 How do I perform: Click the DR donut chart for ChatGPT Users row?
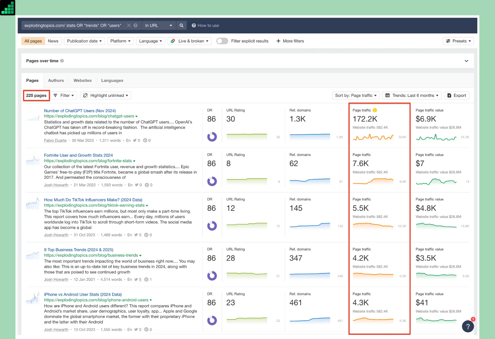coord(212,137)
